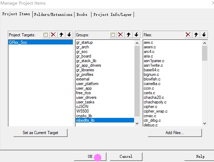
Task: Delete the selected project target
Action: click(x=53, y=35)
